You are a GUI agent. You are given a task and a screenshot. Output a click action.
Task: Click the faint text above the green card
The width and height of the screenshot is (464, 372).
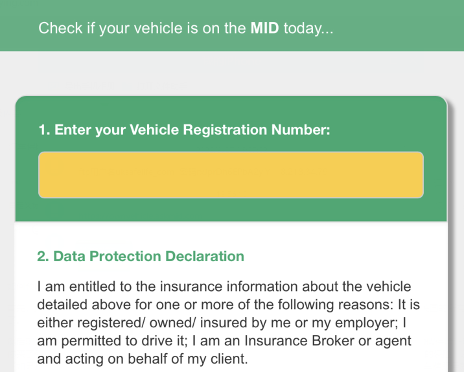click(x=126, y=86)
